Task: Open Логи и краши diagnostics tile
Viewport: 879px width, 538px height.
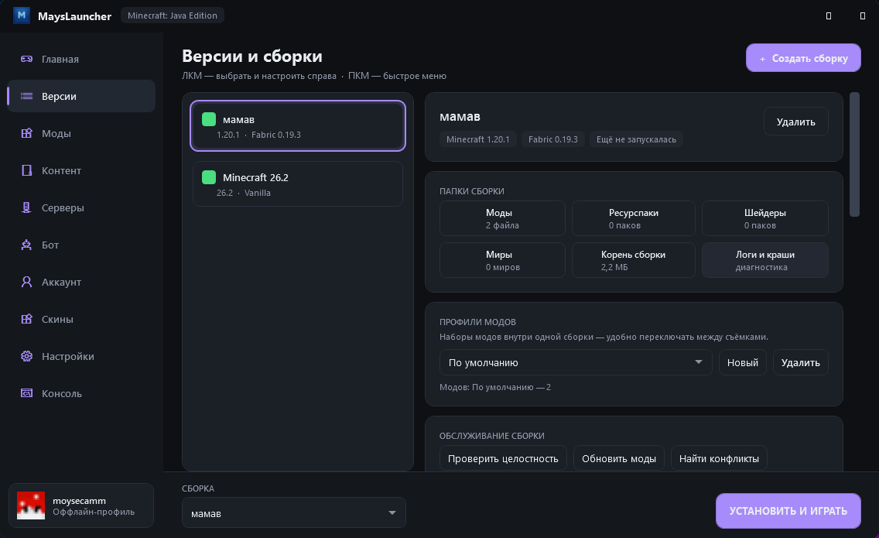Action: coord(765,260)
